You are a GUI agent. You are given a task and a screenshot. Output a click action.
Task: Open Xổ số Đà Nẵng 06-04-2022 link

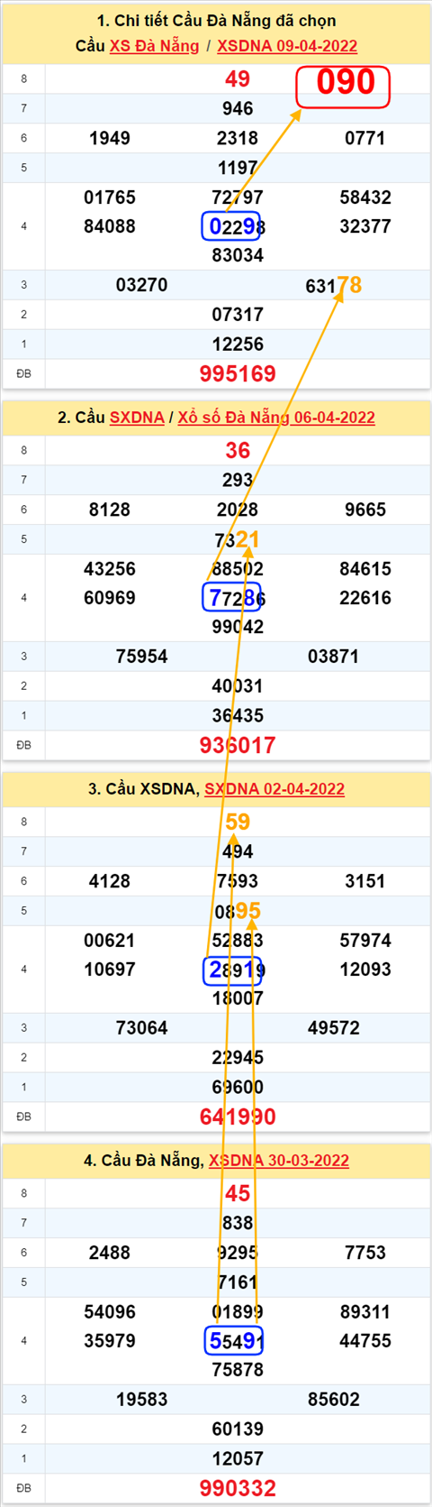pos(276,418)
